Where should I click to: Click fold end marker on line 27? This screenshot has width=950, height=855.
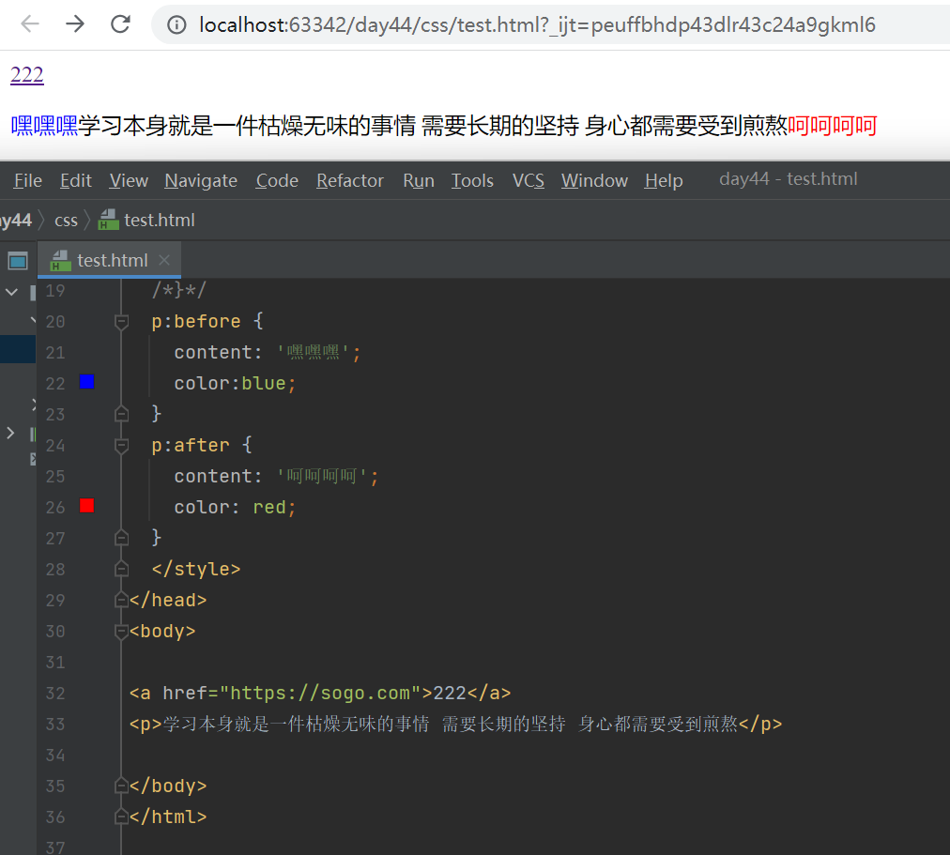point(121,538)
